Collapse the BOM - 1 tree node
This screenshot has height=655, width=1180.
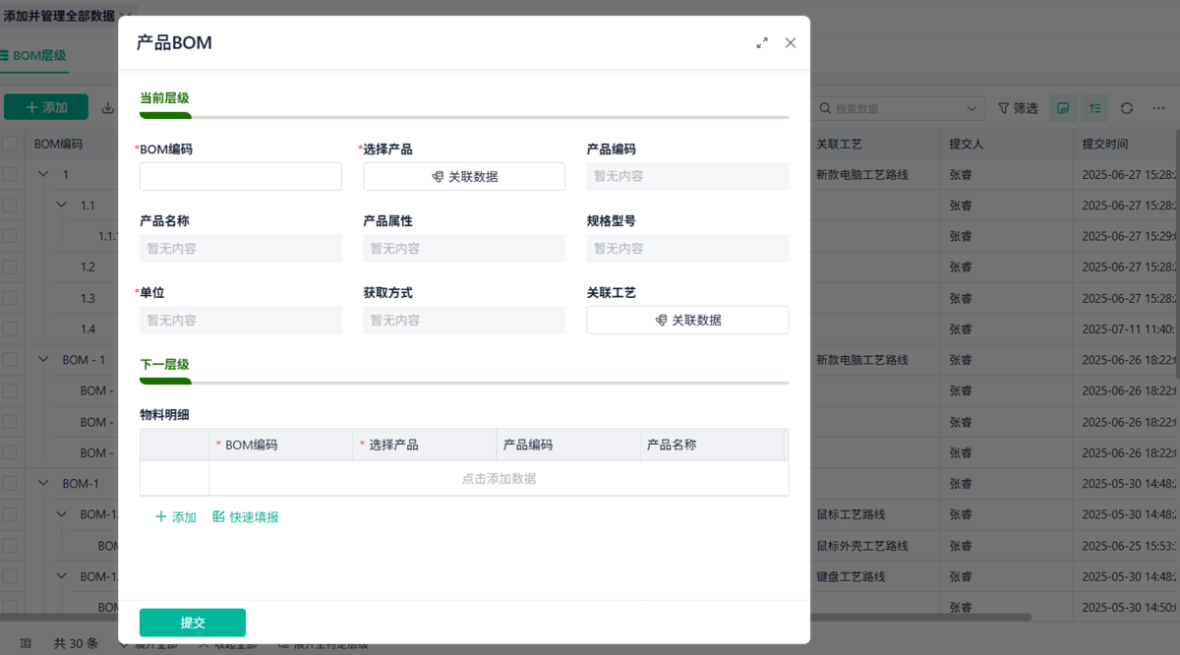[43, 360]
